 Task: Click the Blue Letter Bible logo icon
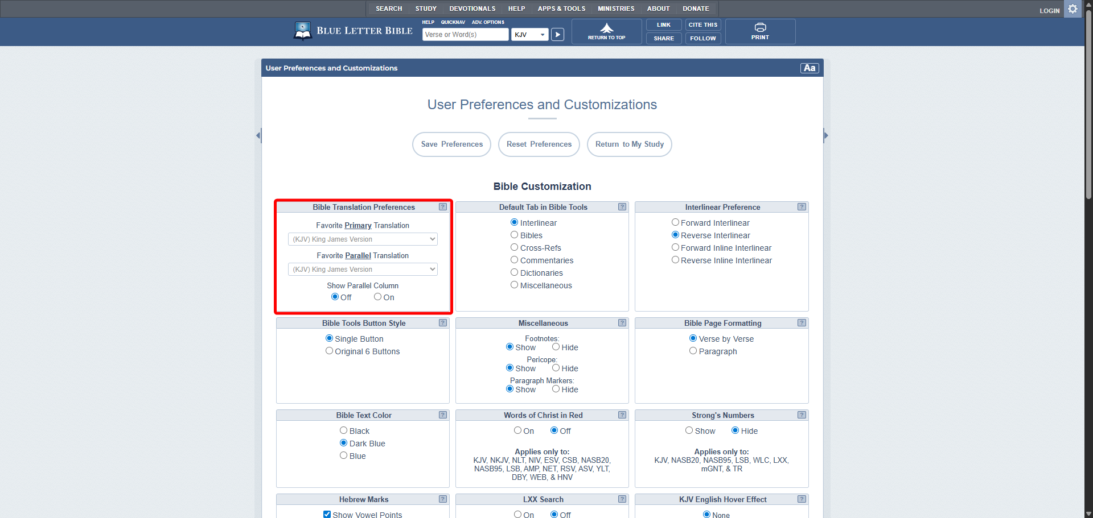pos(302,31)
